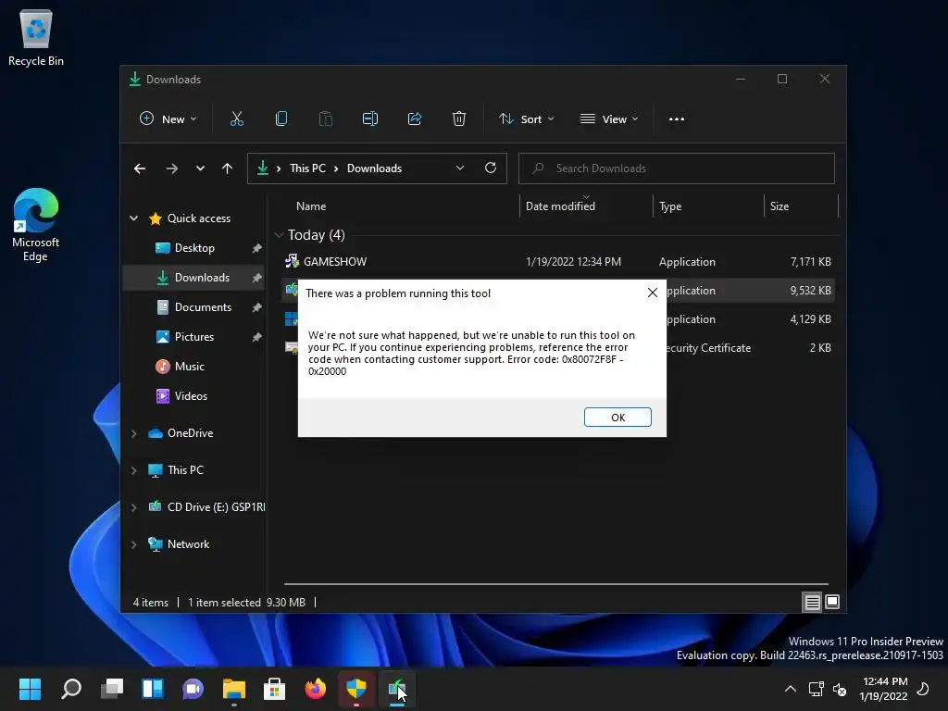Open Chat app on taskbar
Viewport: 948px width, 711px height.
pos(193,689)
